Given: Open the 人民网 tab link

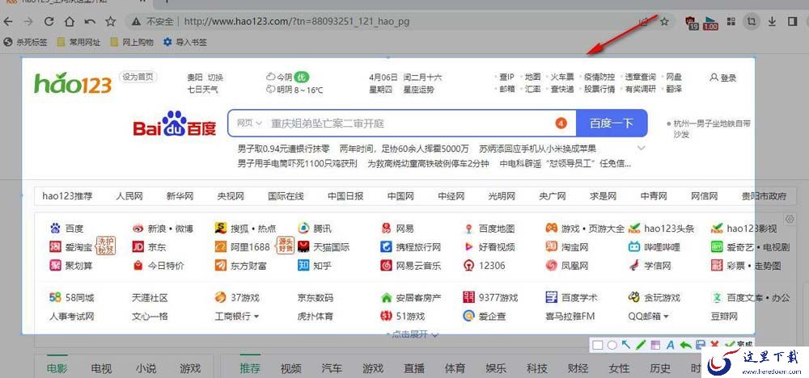Looking at the screenshot, I should click(129, 196).
